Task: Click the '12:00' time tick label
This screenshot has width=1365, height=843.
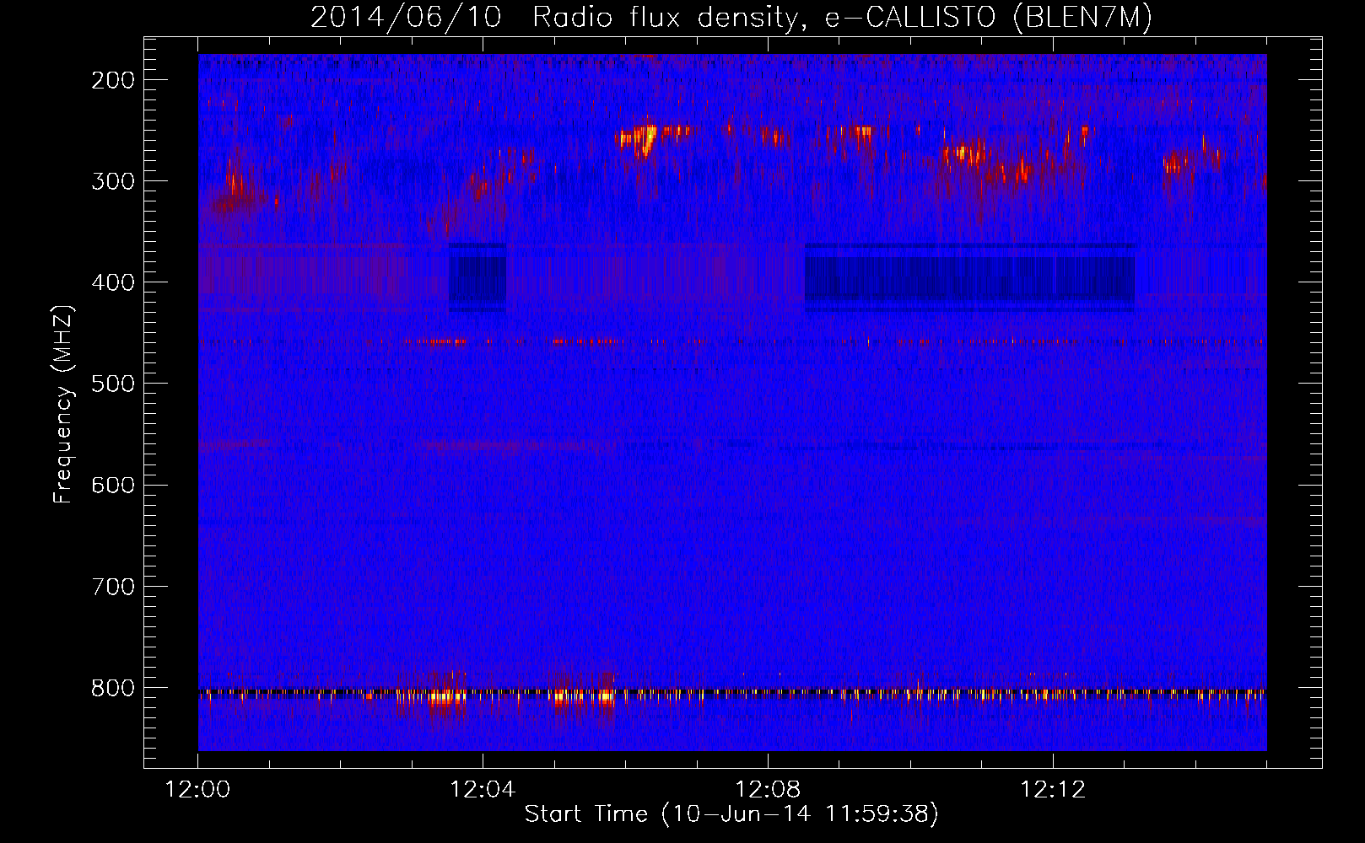Action: (x=197, y=790)
